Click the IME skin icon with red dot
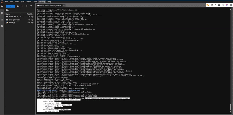This screenshot has height=115, width=233. [x=227, y=5]
